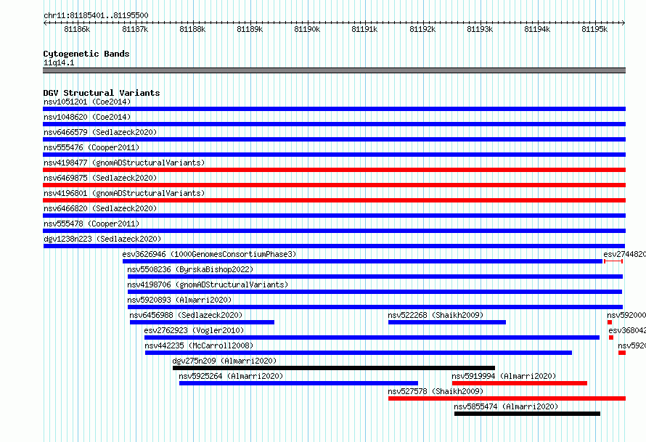This screenshot has height=442, width=646.
Task: Click the Cytogenetic Bands track title
Action: pos(86,54)
